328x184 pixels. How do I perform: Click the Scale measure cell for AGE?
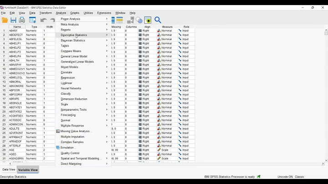point(167,150)
